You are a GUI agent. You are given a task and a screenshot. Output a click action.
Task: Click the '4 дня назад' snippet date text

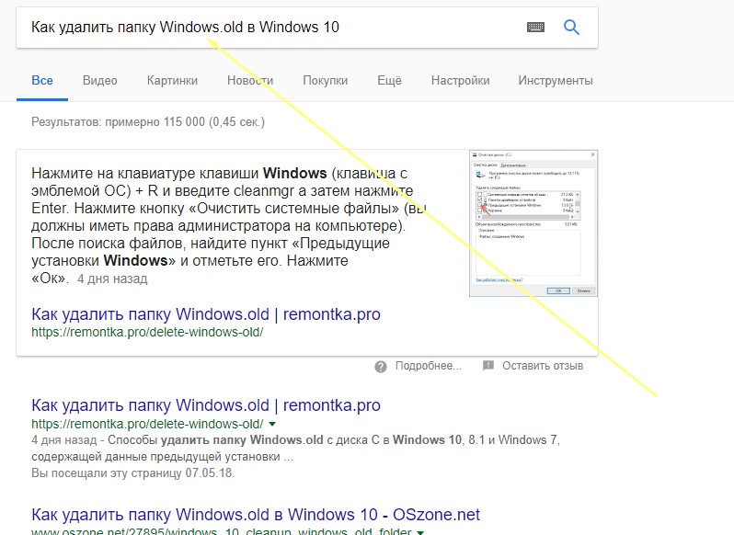click(x=112, y=279)
